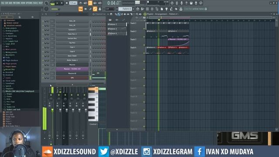Open the purple Massive FILTER1 CUT channel

pyautogui.click(x=72, y=69)
